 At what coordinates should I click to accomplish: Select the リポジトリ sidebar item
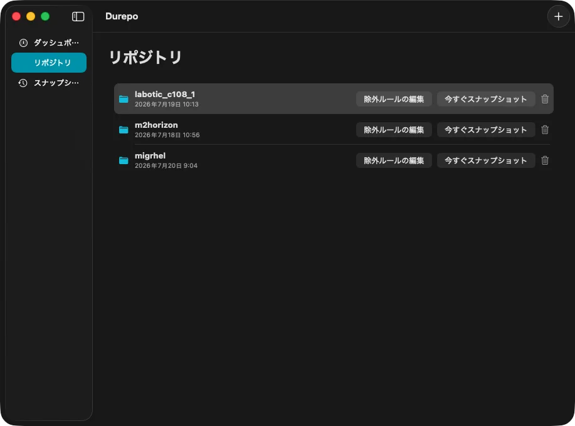tap(49, 63)
